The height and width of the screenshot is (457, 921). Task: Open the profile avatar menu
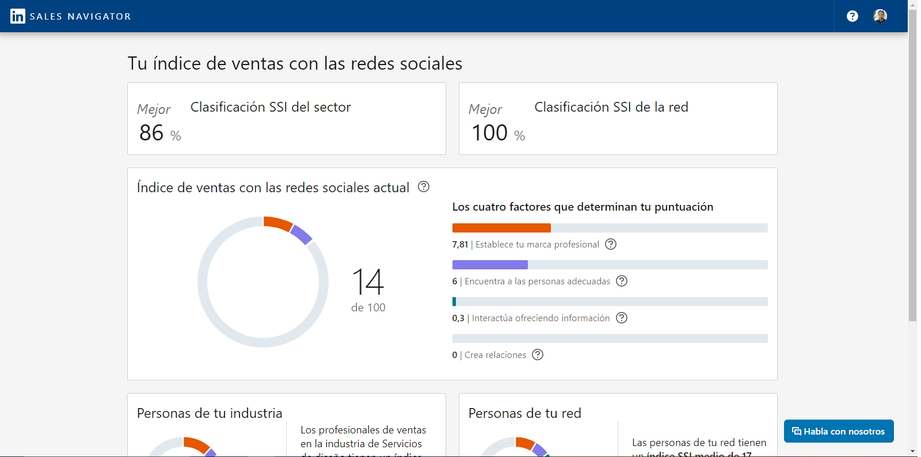(880, 16)
